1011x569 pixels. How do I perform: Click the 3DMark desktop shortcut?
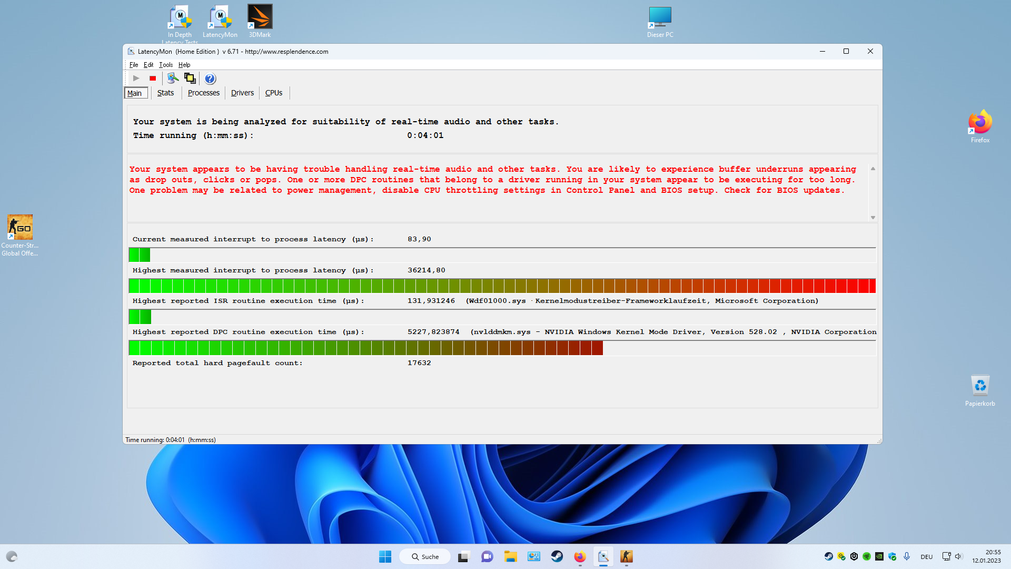(x=260, y=21)
